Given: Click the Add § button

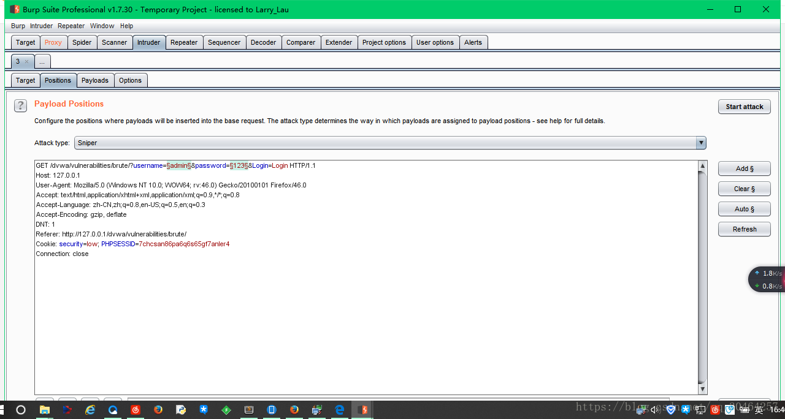Looking at the screenshot, I should tap(745, 168).
